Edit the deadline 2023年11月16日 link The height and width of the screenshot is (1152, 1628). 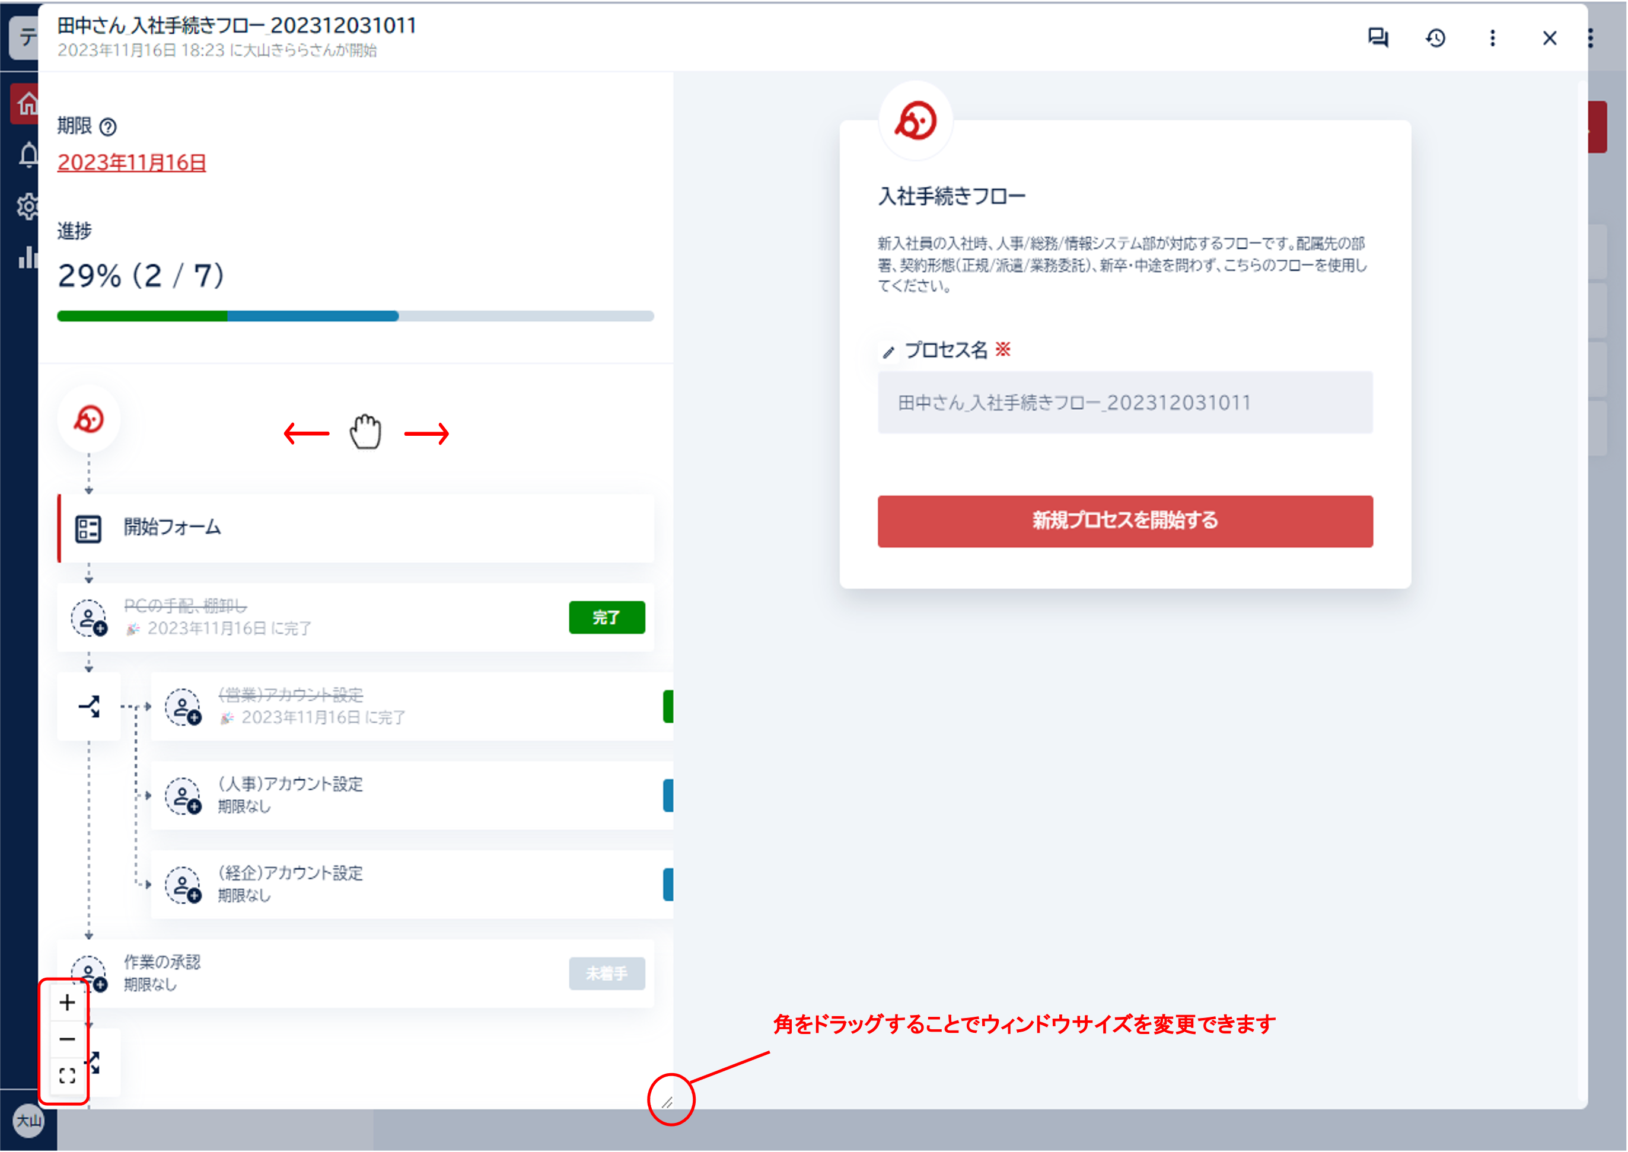tap(131, 162)
